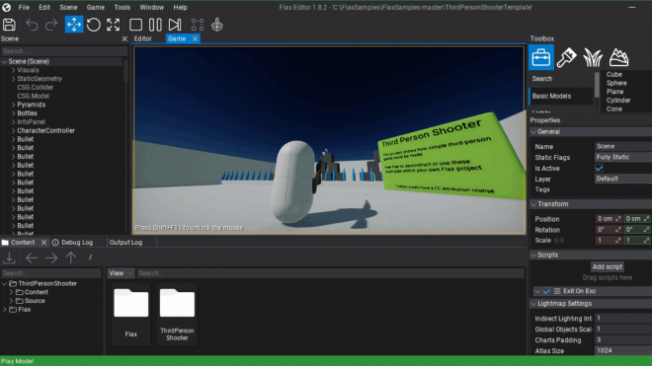Open the View dropdown in Content
Viewport: 652px width, 366px height.
pos(121,273)
